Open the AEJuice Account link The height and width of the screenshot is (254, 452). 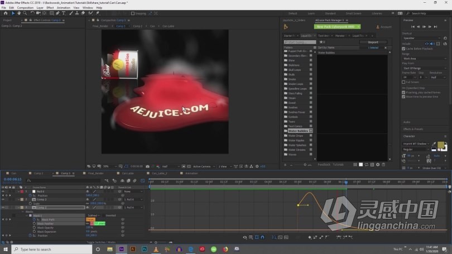[384, 27]
